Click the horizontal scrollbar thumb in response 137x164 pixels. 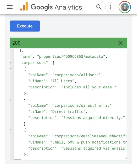coord(17,159)
